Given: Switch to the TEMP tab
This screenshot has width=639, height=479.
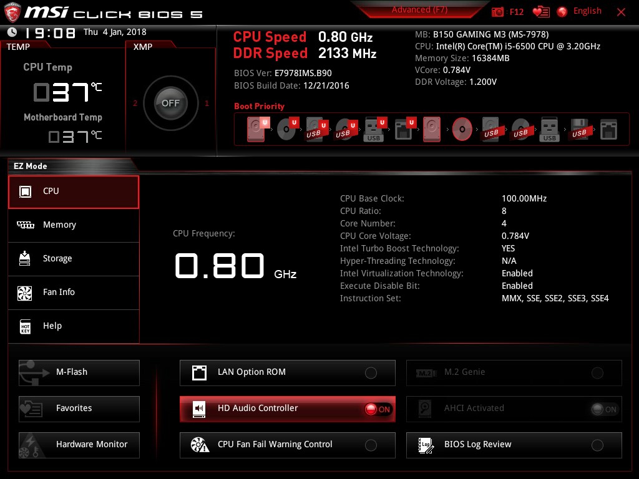Looking at the screenshot, I should click(x=18, y=47).
